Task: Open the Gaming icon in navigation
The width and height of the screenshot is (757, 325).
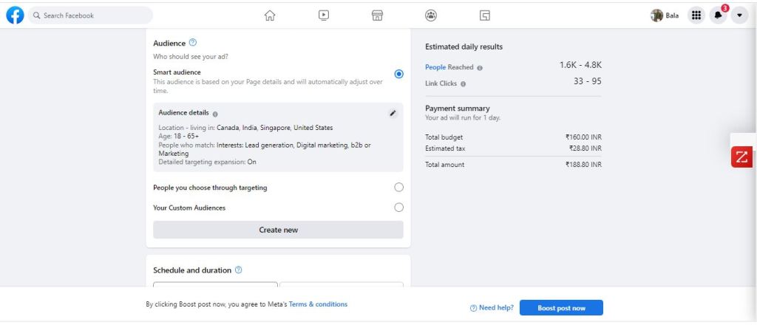Action: click(x=485, y=15)
